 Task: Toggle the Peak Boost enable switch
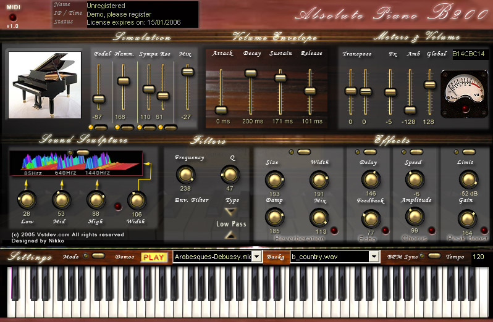[x=469, y=152]
